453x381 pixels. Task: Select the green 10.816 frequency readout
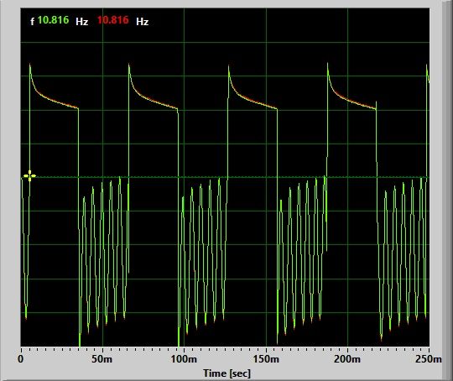pyautogui.click(x=53, y=20)
